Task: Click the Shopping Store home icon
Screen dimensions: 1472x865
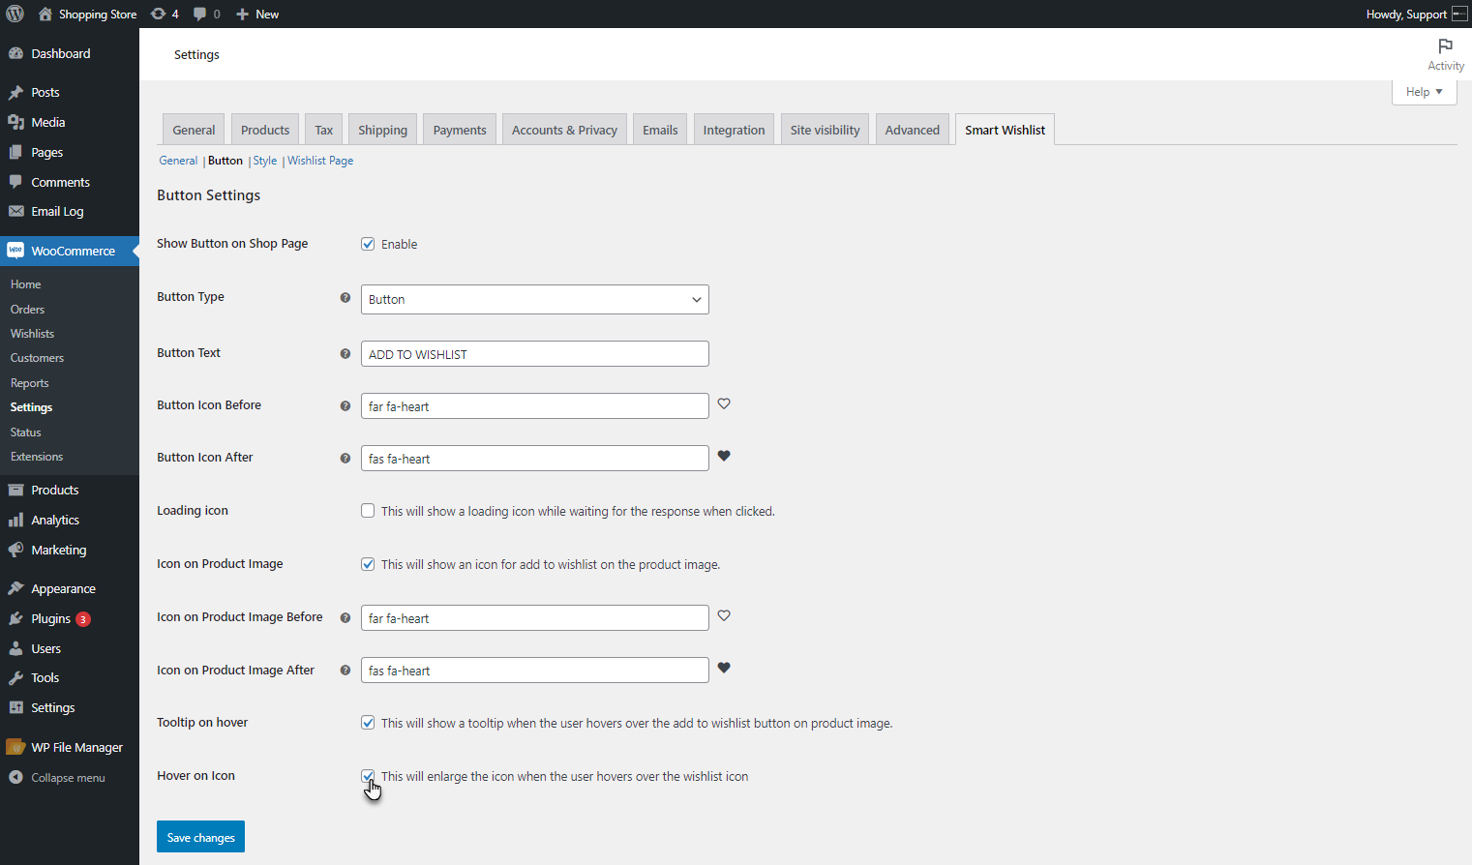Action: (45, 14)
